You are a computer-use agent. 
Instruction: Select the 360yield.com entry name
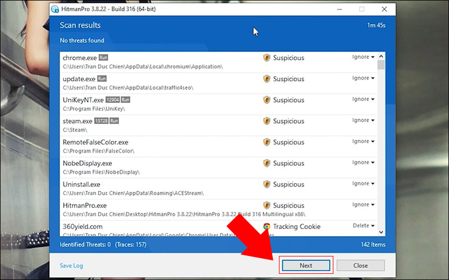pyautogui.click(x=83, y=227)
